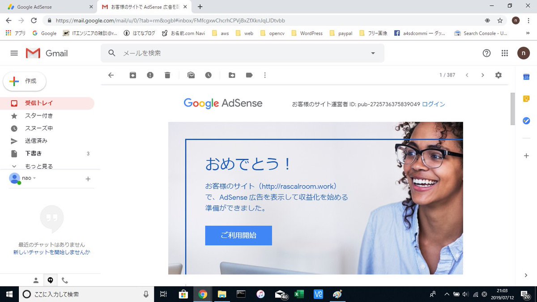Switch to the Google AdSense browser tab

[48, 7]
